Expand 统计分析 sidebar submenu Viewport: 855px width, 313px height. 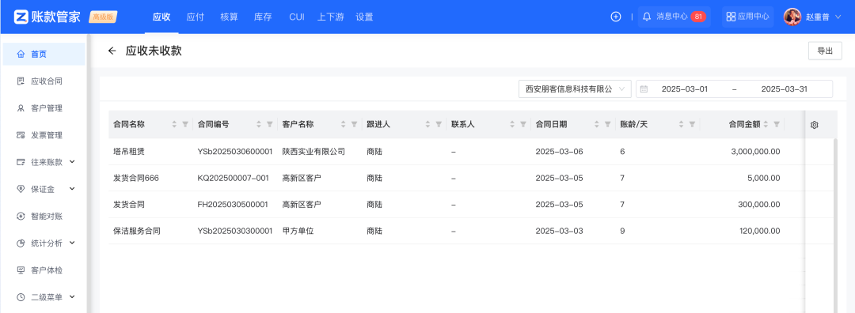coord(72,243)
